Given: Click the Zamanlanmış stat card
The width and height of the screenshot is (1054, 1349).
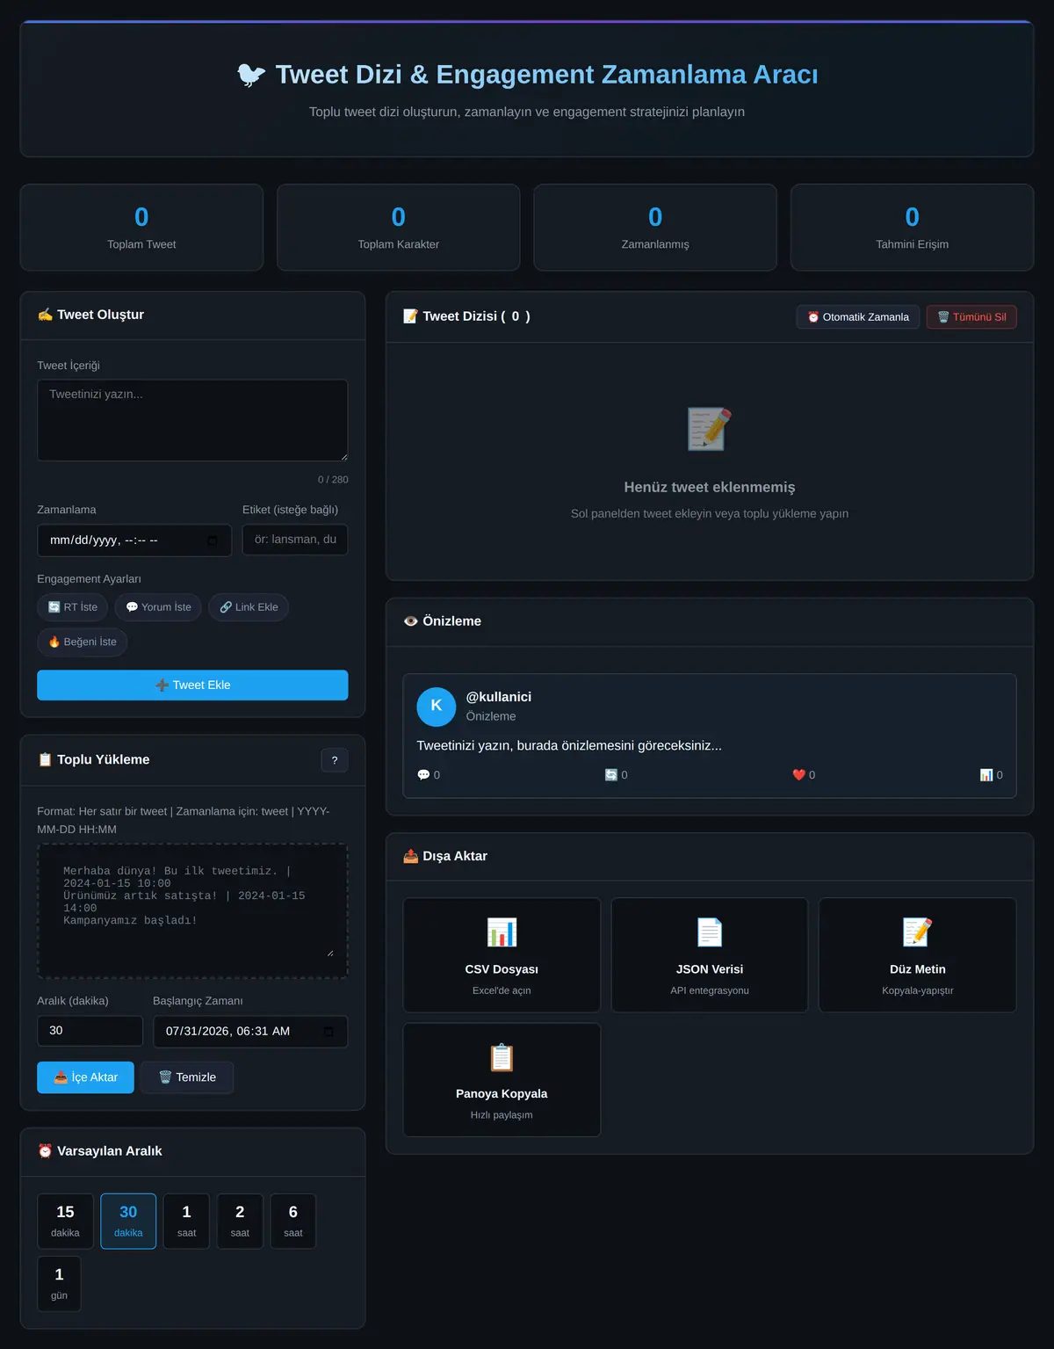Looking at the screenshot, I should [655, 228].
